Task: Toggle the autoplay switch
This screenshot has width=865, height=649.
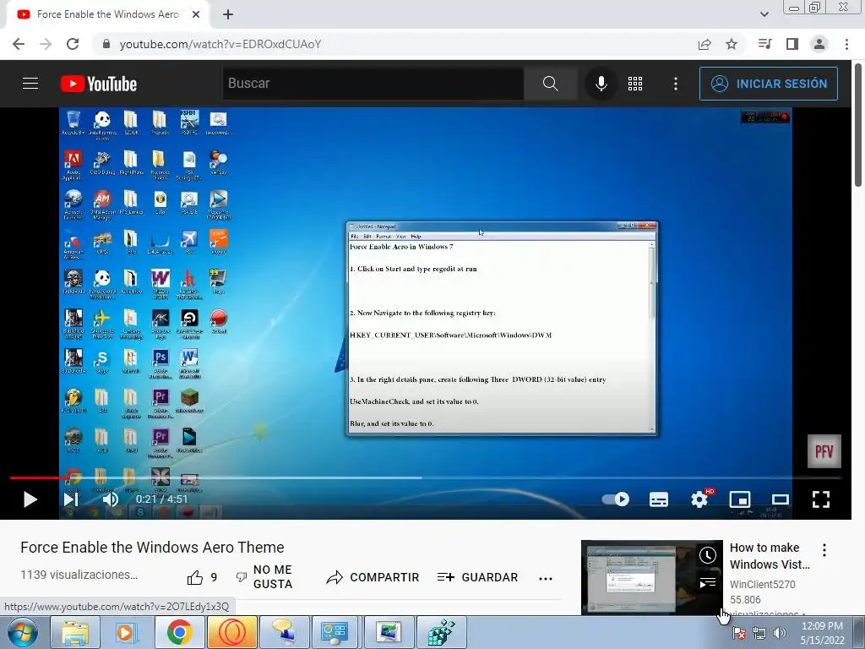Action: pos(616,499)
